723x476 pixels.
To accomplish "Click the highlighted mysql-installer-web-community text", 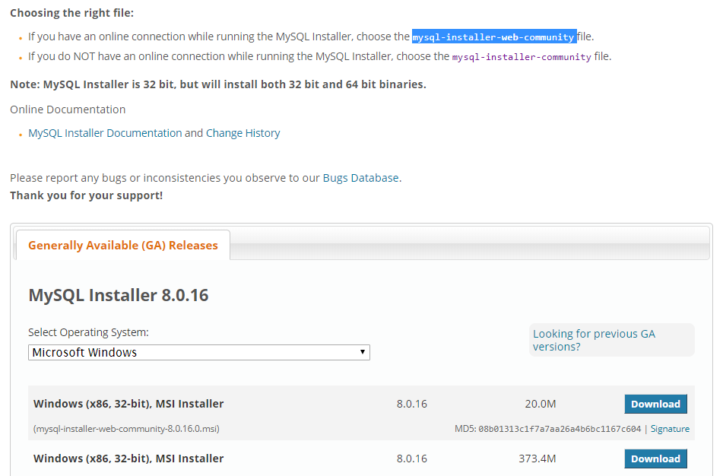I will click(x=494, y=37).
